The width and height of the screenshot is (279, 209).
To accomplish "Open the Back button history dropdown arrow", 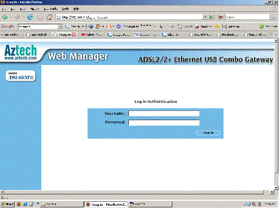I will coord(11,17).
